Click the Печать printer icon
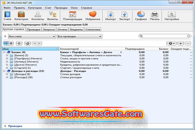195x130 pixels. point(155,16)
